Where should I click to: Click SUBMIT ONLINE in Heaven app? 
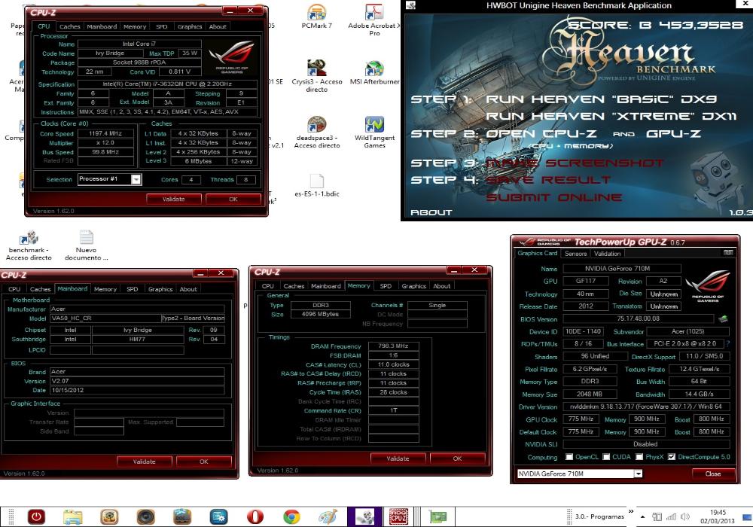tap(554, 197)
